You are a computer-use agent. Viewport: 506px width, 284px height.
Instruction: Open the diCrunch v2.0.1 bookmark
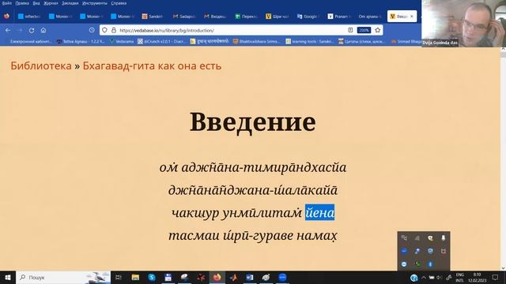click(161, 42)
